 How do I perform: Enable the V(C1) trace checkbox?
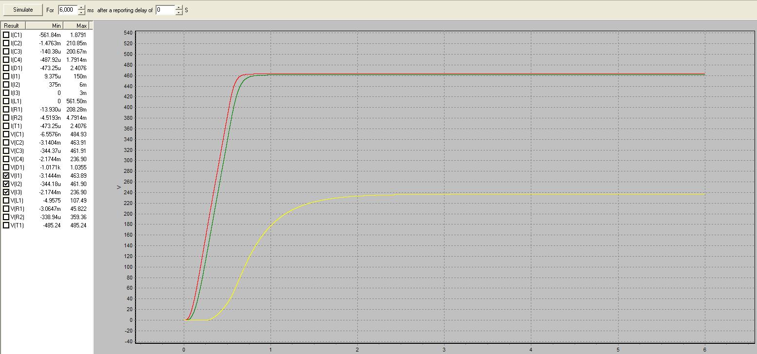click(6, 134)
